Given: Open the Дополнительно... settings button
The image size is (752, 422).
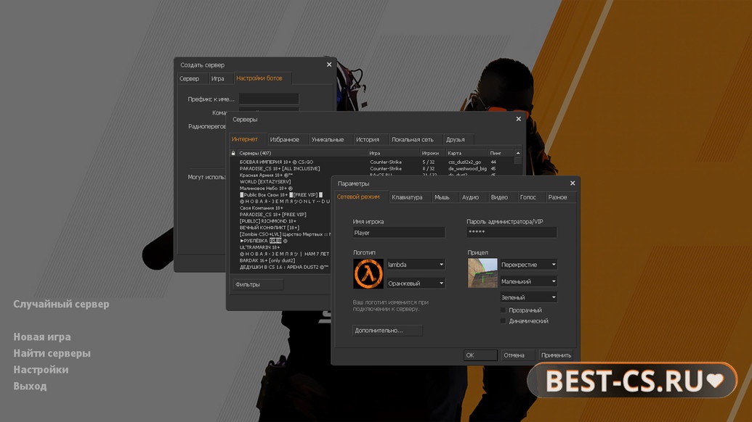Looking at the screenshot, I should tap(387, 330).
